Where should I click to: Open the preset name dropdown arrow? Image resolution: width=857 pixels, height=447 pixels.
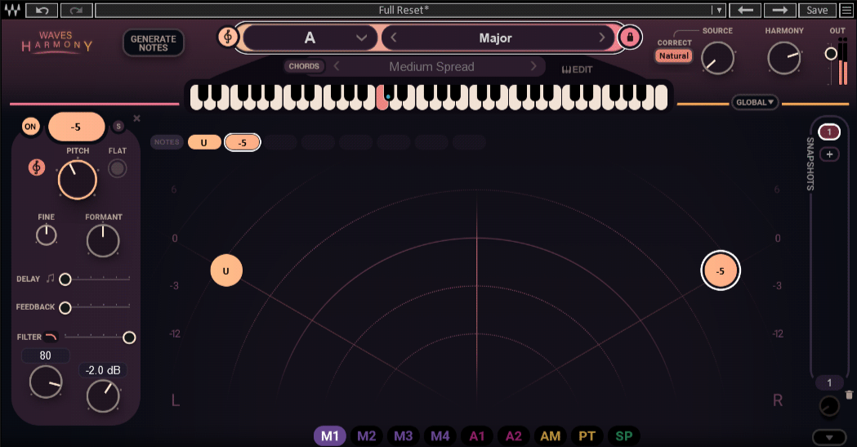(x=719, y=10)
